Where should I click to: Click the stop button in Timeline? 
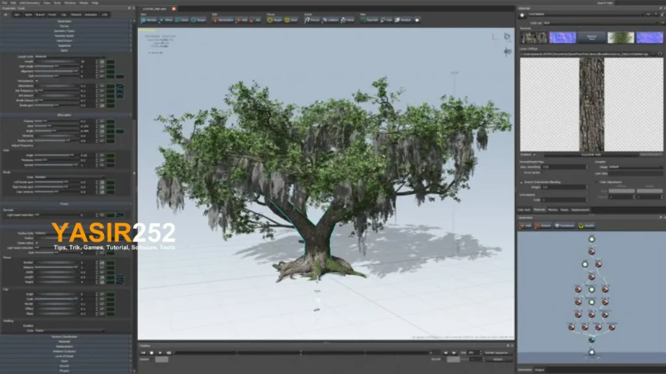(152, 353)
